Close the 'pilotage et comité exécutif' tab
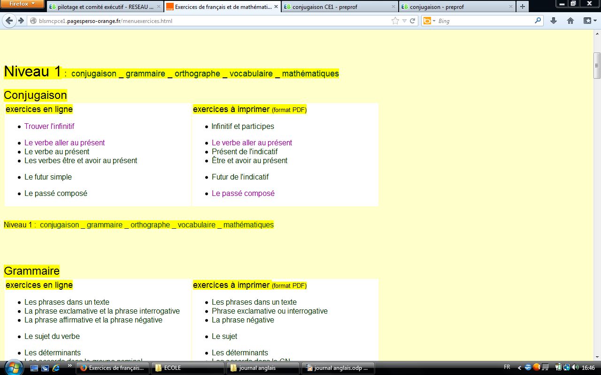 pyautogui.click(x=159, y=7)
